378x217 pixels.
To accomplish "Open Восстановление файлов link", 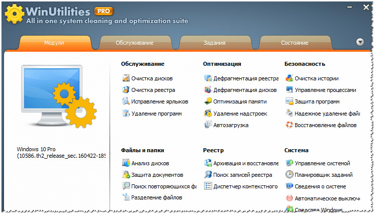I will point(325,125).
